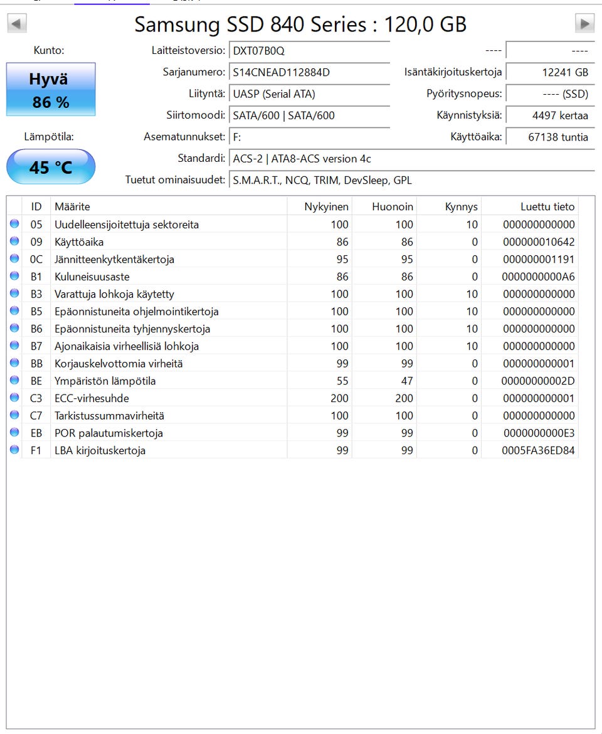
Task: Select the ECC-virhesuhde attribute name
Action: [92, 398]
